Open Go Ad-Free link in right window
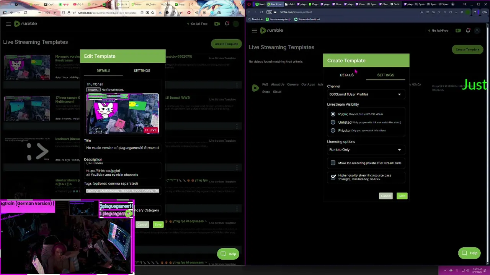Viewport: 490px width, 275px height. point(438,31)
